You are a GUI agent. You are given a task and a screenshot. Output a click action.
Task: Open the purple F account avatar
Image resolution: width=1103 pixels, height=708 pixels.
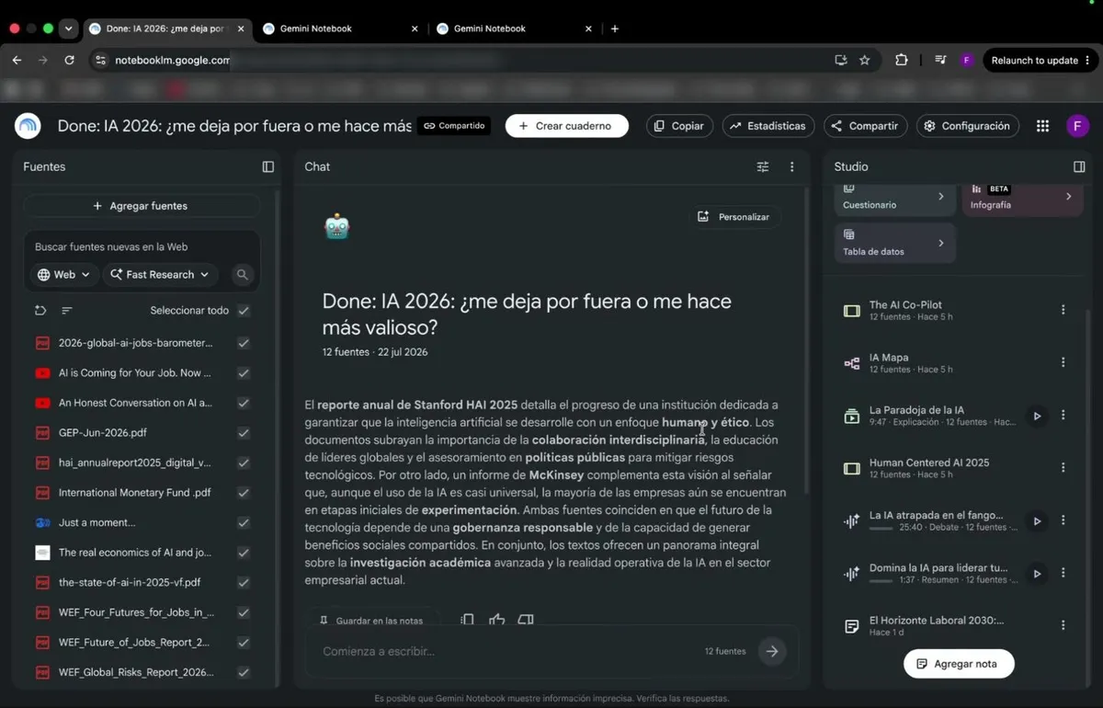(1077, 126)
